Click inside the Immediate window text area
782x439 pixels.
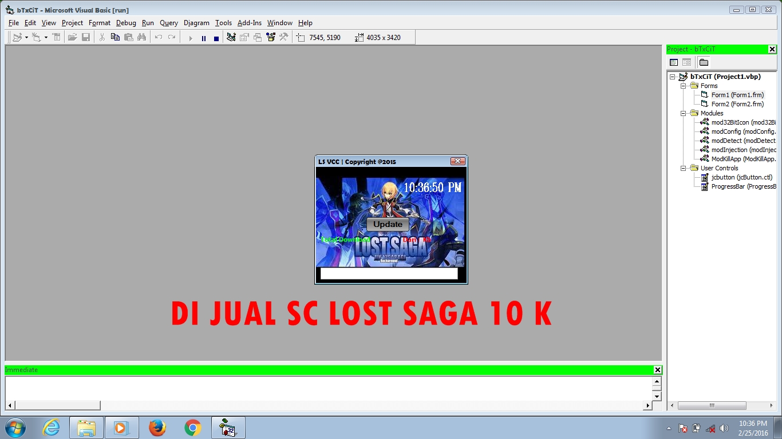point(329,388)
